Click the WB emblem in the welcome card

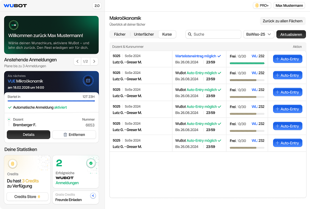point(14,25)
